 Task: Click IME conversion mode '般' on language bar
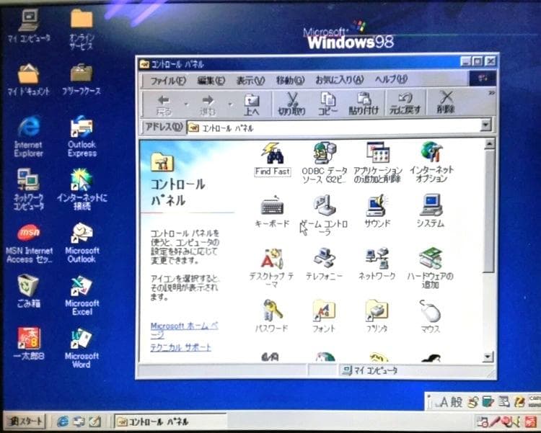[x=457, y=402]
